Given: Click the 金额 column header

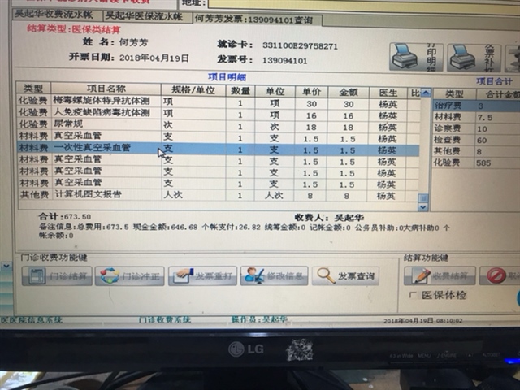Looking at the screenshot, I should (348, 90).
